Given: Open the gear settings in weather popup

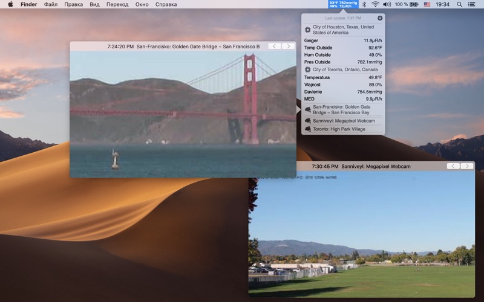Looking at the screenshot, I should pos(380,18).
